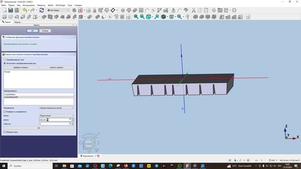Click the Remove element button

[x=56, y=68]
